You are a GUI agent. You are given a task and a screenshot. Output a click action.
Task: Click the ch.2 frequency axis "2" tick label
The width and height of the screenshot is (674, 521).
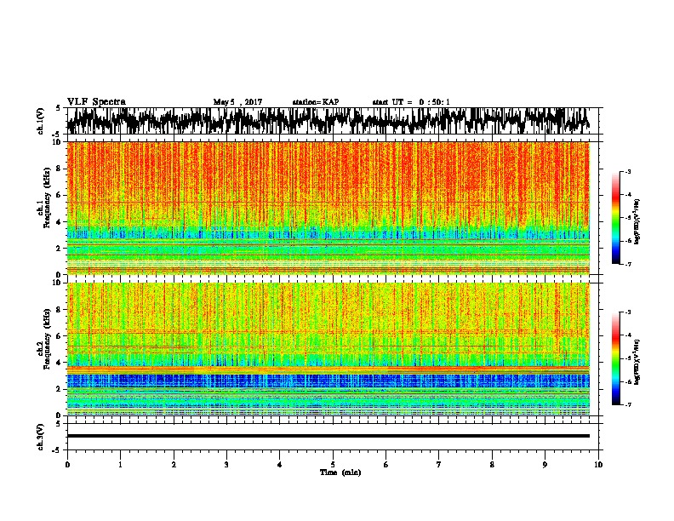(60, 389)
